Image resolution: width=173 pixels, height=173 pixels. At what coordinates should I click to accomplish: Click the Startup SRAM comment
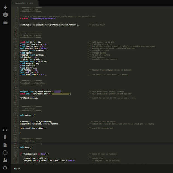97,25
